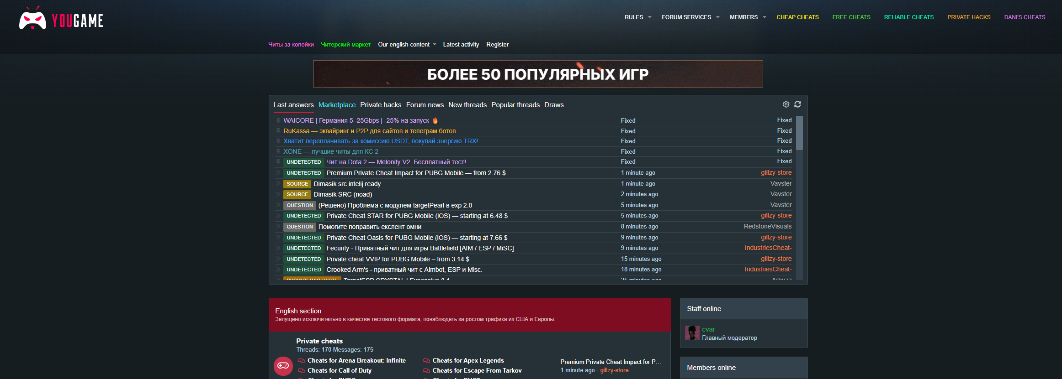The width and height of the screenshot is (1062, 379).
Task: Refresh the last answers widget
Action: click(x=797, y=104)
